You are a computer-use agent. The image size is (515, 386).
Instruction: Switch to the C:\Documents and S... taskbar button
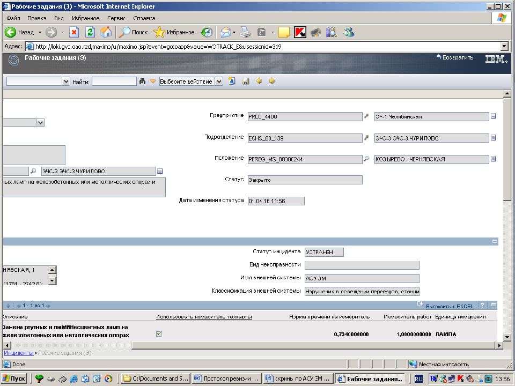tap(156, 378)
